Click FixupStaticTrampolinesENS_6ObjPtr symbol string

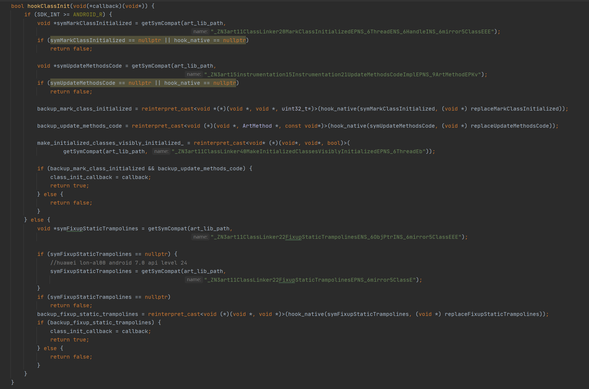pyautogui.click(x=336, y=237)
